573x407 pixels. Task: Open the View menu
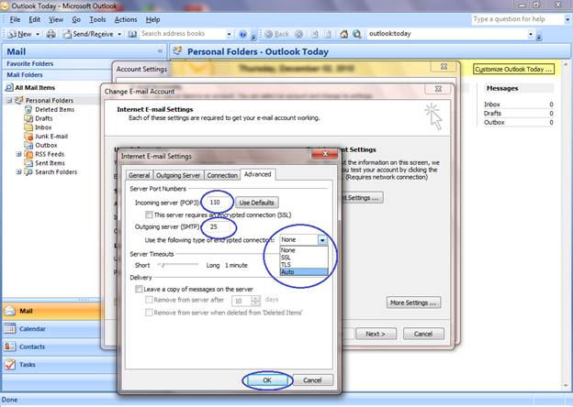56,19
